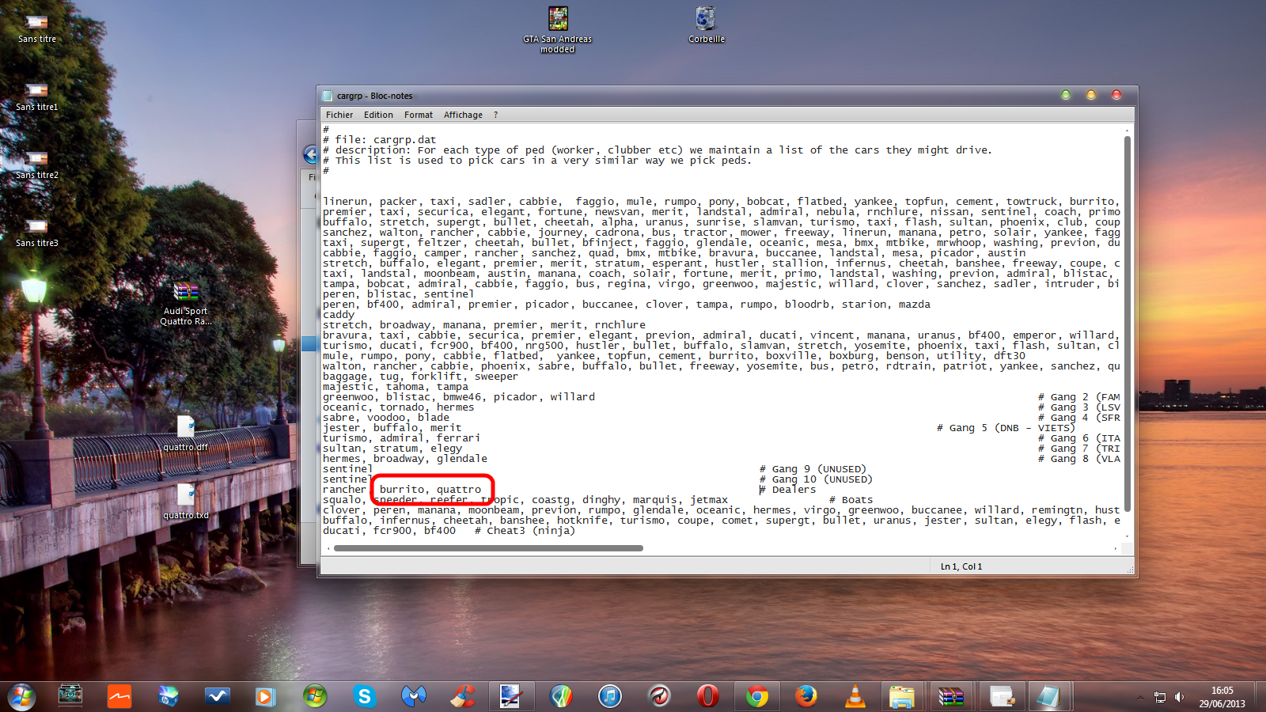Open Malwarebytes from the taskbar
This screenshot has width=1266, height=712.
(413, 696)
